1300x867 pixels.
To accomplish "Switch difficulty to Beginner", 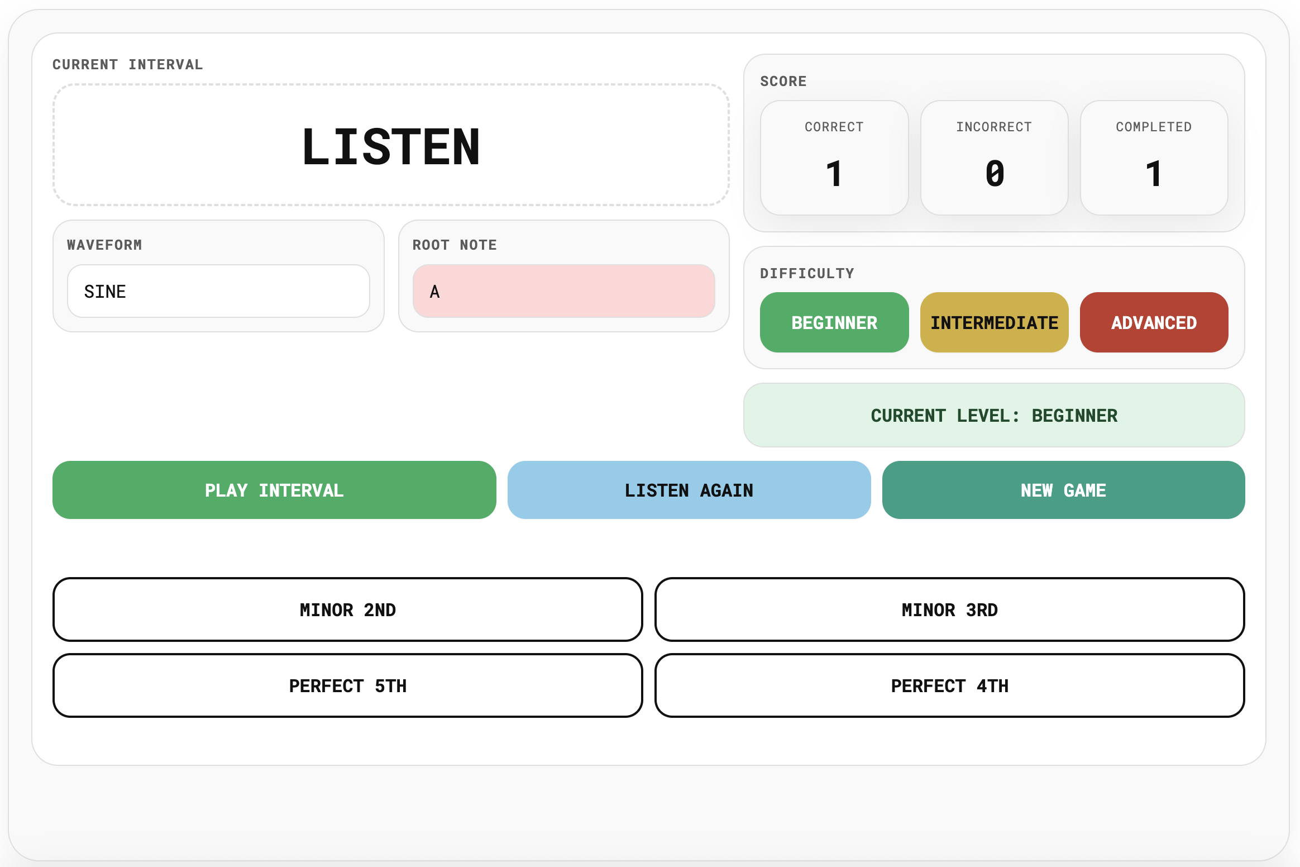I will [x=834, y=322].
